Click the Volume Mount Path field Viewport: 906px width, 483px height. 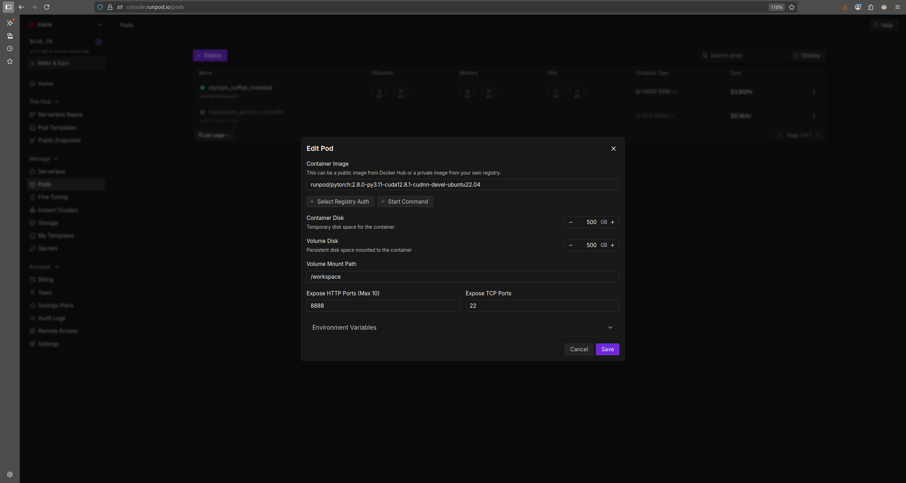462,277
